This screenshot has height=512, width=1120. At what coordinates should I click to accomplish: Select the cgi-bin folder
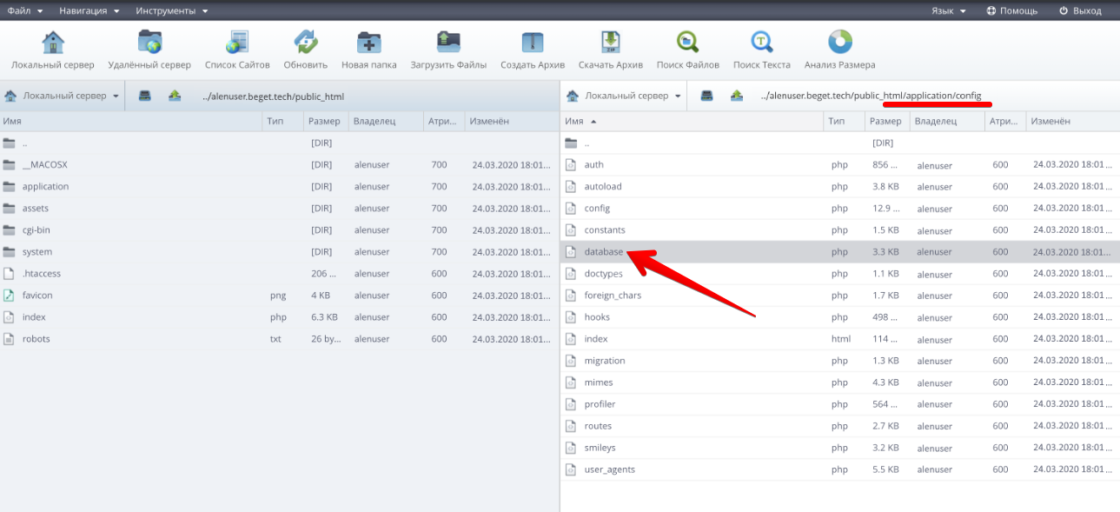[278, 229]
